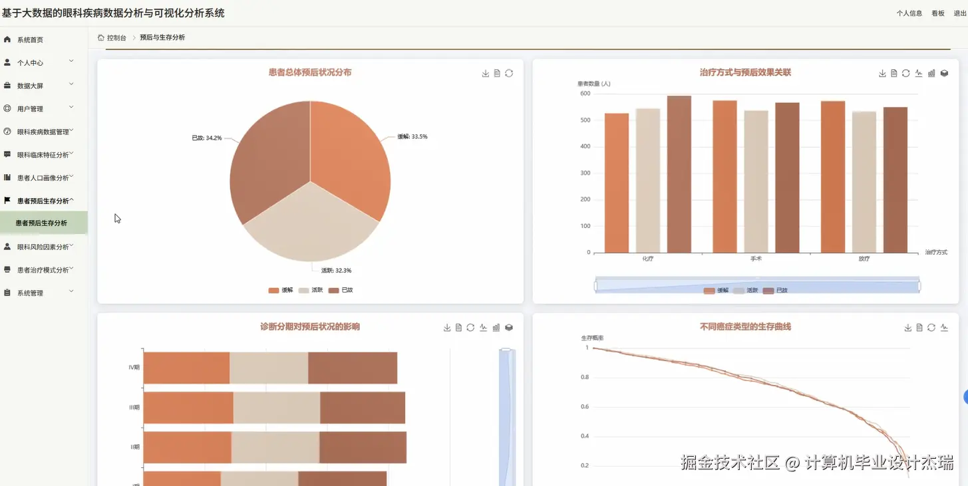This screenshot has height=486, width=968.
Task: Click the 已故 segment of III期 bar
Action: (363, 408)
